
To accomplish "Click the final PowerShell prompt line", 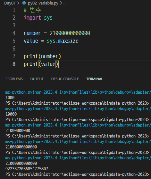I will pos(77,174).
